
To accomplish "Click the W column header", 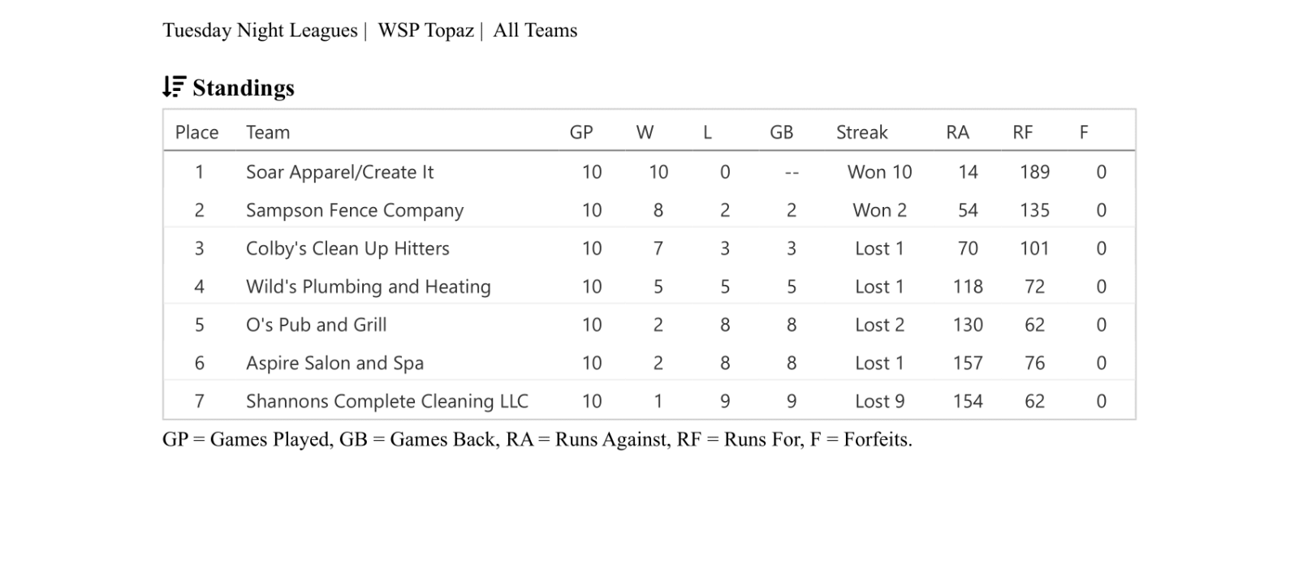I will pos(645,132).
